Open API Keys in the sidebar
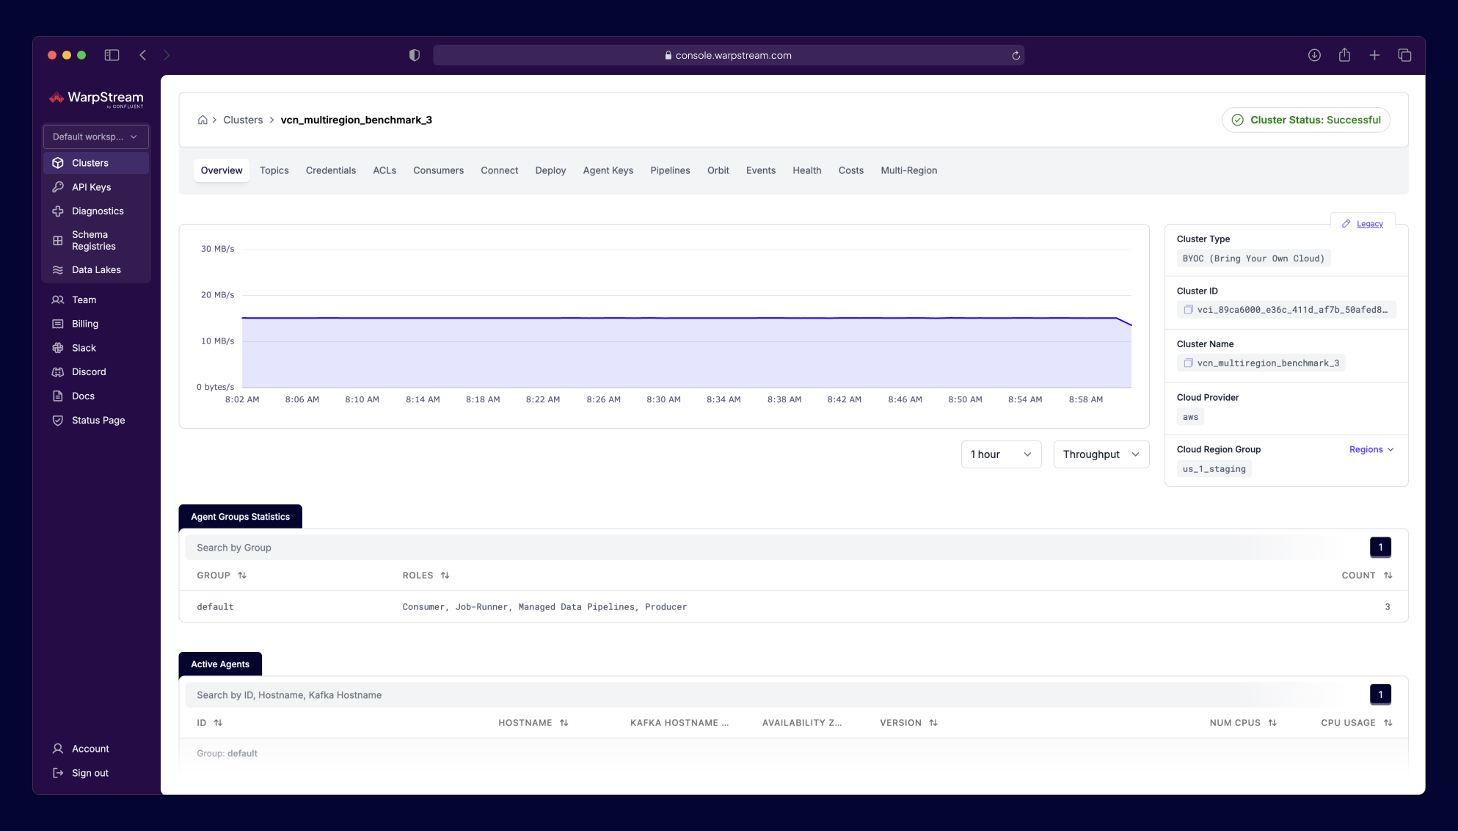Image resolution: width=1458 pixels, height=831 pixels. [96, 187]
